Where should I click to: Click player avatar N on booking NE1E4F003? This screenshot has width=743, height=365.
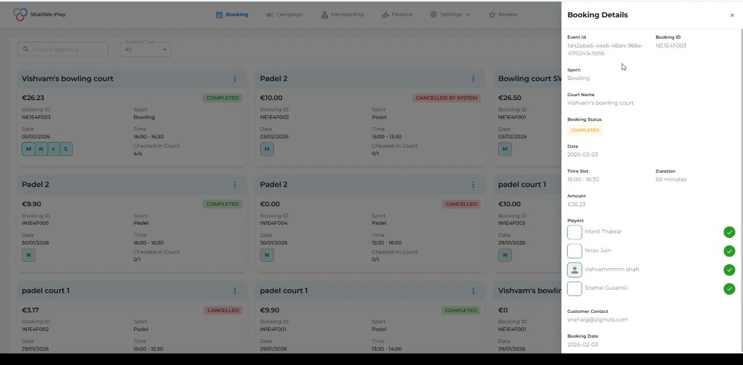(x=41, y=149)
